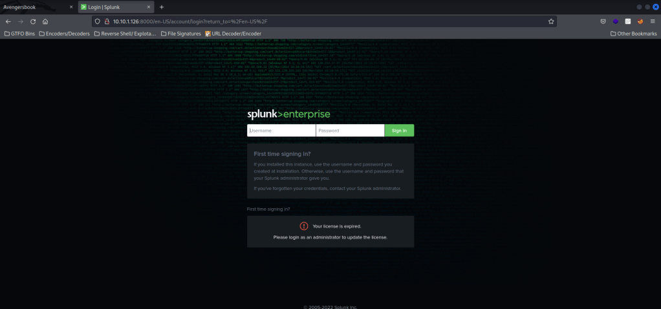Click the browser back arrow
661x309 pixels.
coord(8,21)
